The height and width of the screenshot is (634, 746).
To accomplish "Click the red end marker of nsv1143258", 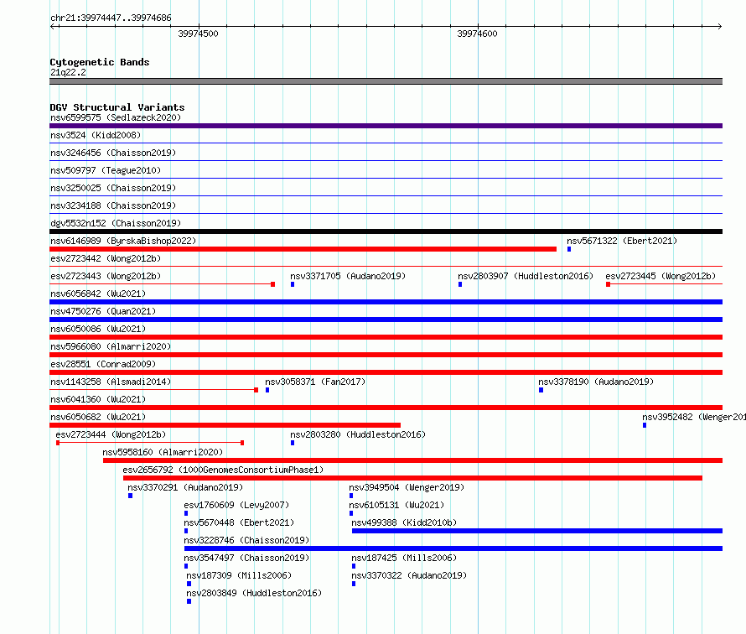I will [256, 390].
